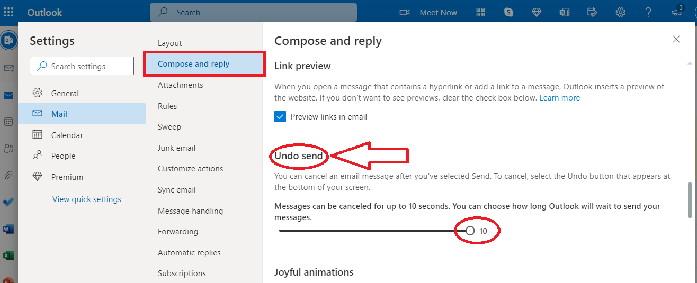Click the Undo send slider handle

coord(470,231)
